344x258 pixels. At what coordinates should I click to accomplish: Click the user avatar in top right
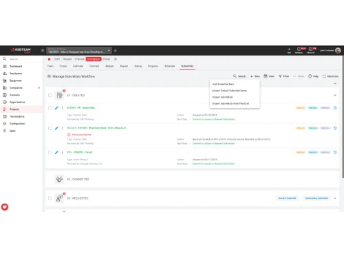[338, 50]
